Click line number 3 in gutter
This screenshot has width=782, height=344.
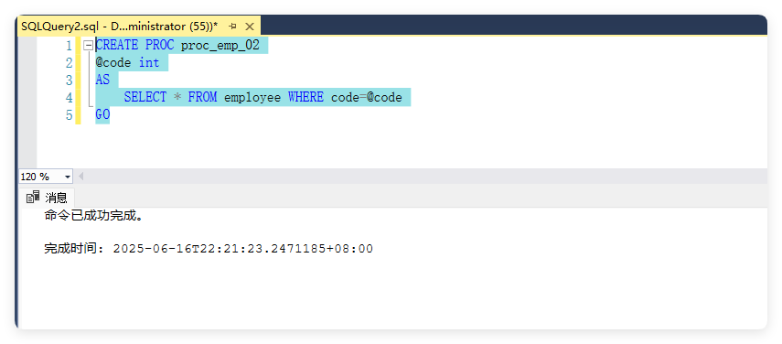pos(69,81)
